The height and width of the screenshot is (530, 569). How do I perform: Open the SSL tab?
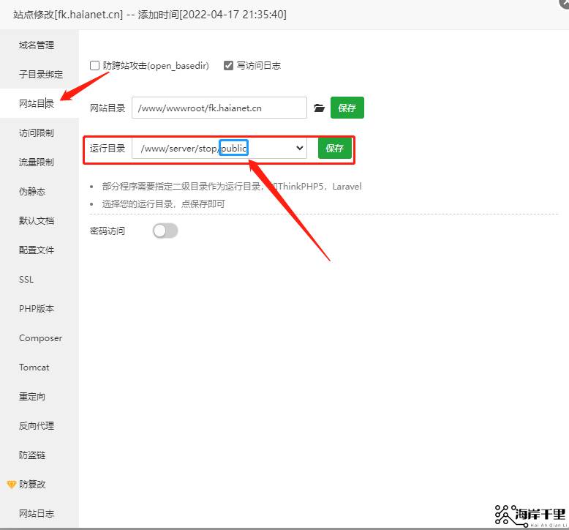pyautogui.click(x=26, y=280)
